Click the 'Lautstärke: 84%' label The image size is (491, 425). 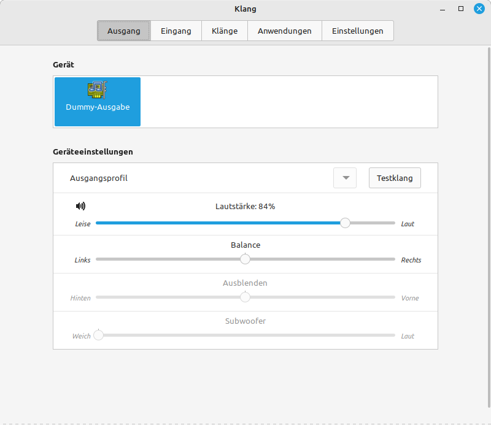(245, 207)
